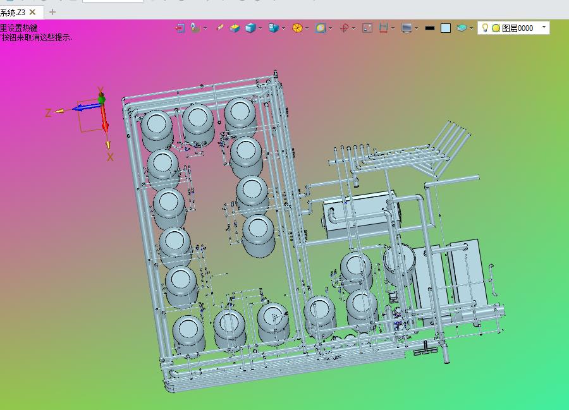Toggle the light bulb layer visibility icon
This screenshot has height=410, width=569.
(485, 28)
